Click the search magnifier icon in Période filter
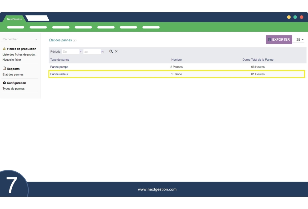Viewport: 308px width, 209px height. tap(111, 51)
